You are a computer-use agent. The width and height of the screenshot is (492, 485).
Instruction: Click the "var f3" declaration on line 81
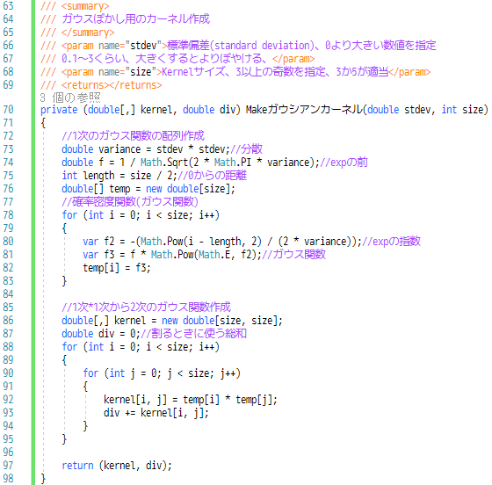click(98, 255)
